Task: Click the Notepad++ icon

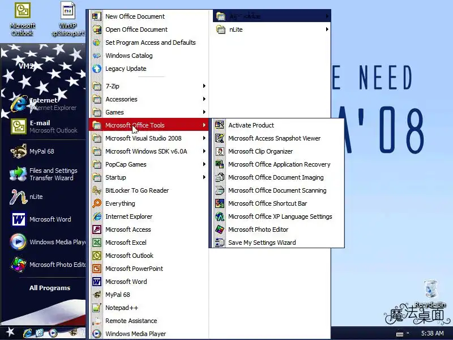Action: (96, 308)
